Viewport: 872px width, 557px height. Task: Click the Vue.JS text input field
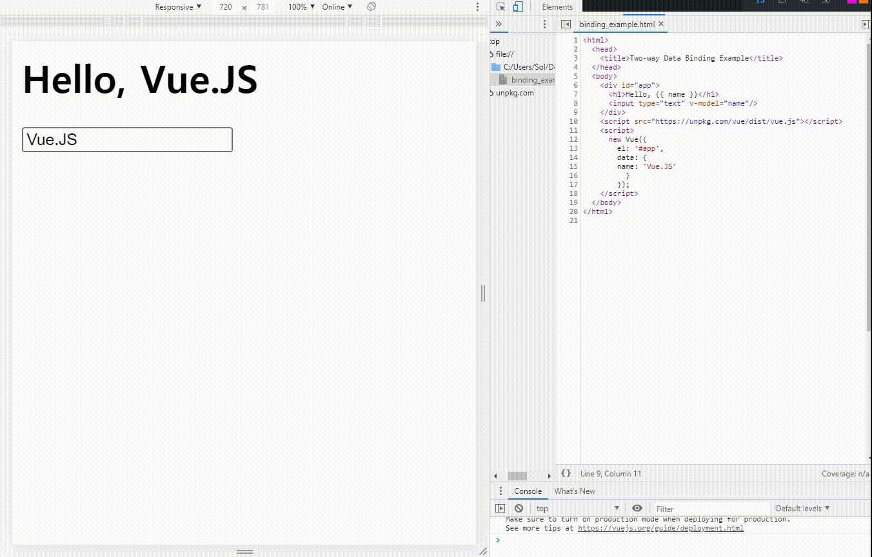[127, 139]
